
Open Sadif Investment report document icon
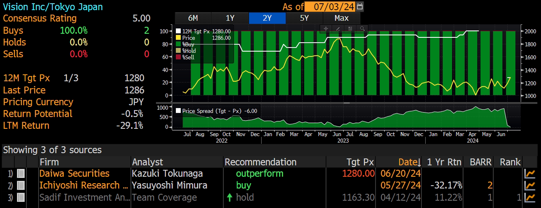point(21,197)
